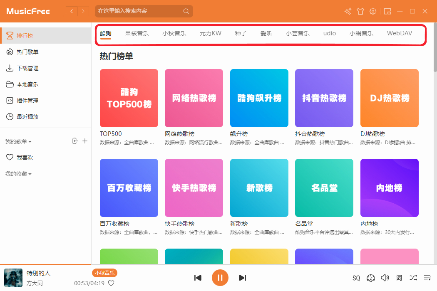Open the sparkle icon in the title bar

click(348, 11)
